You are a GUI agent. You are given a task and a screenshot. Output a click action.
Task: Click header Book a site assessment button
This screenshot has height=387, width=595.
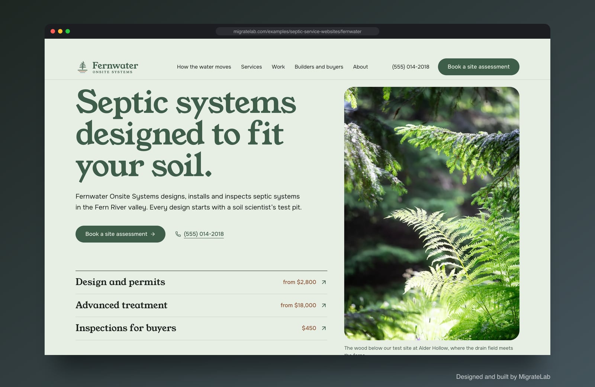tap(479, 67)
